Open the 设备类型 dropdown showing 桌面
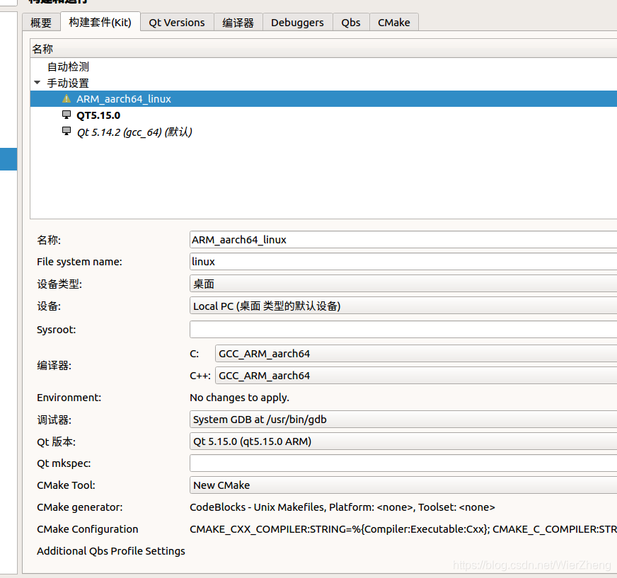The width and height of the screenshot is (617, 578). [403, 284]
